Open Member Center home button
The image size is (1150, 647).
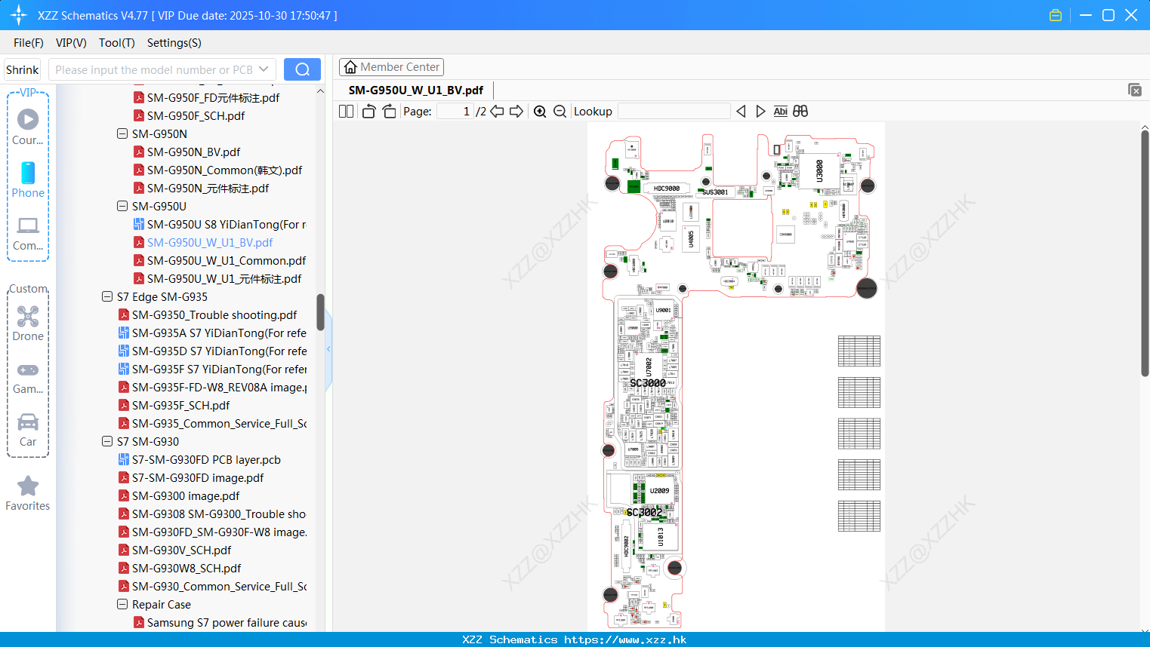pyautogui.click(x=391, y=67)
